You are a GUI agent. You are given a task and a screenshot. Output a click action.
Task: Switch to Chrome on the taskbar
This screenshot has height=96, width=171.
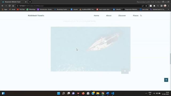103,93
